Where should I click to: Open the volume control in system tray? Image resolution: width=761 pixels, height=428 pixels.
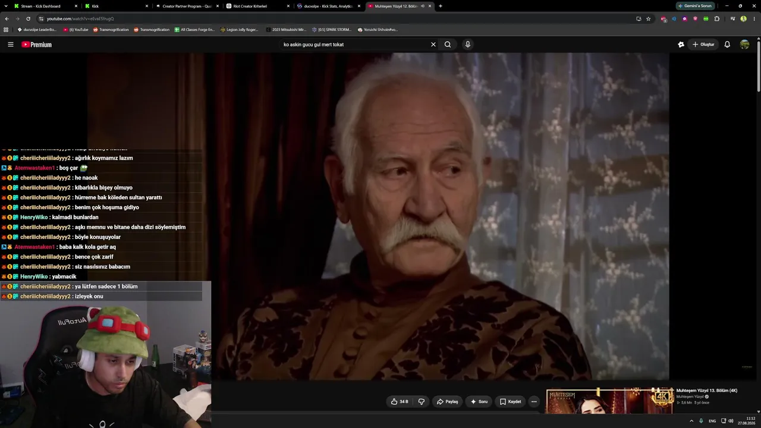click(731, 421)
